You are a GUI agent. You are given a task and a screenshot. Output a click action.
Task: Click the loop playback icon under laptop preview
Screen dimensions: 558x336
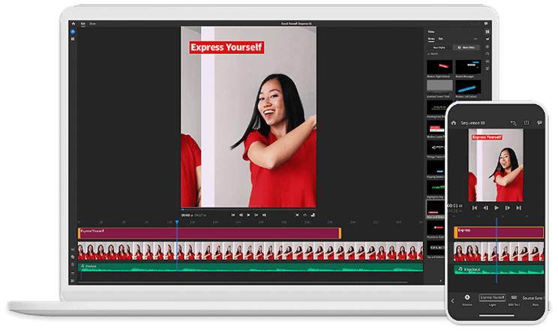pos(305,215)
